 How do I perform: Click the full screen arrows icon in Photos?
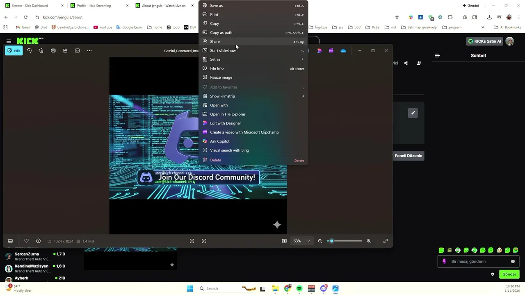(386, 241)
